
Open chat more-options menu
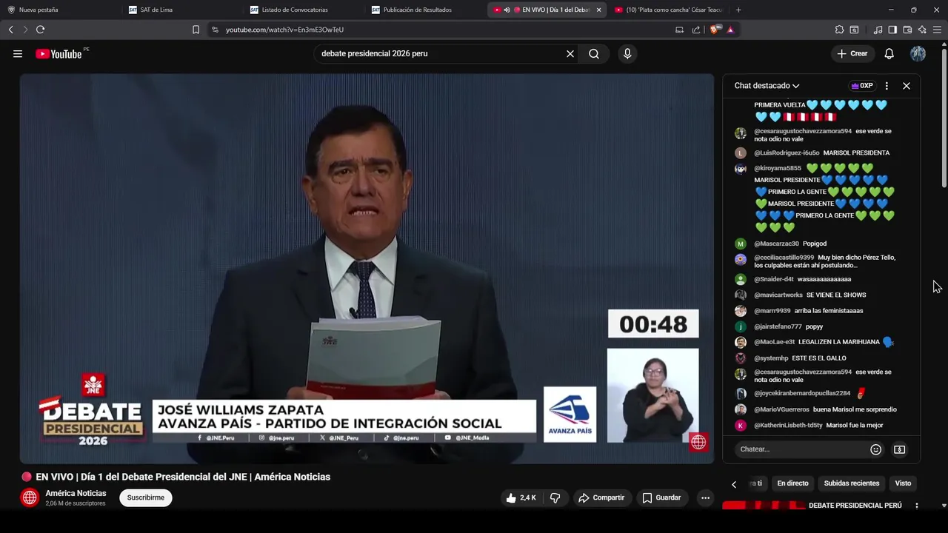(x=887, y=86)
